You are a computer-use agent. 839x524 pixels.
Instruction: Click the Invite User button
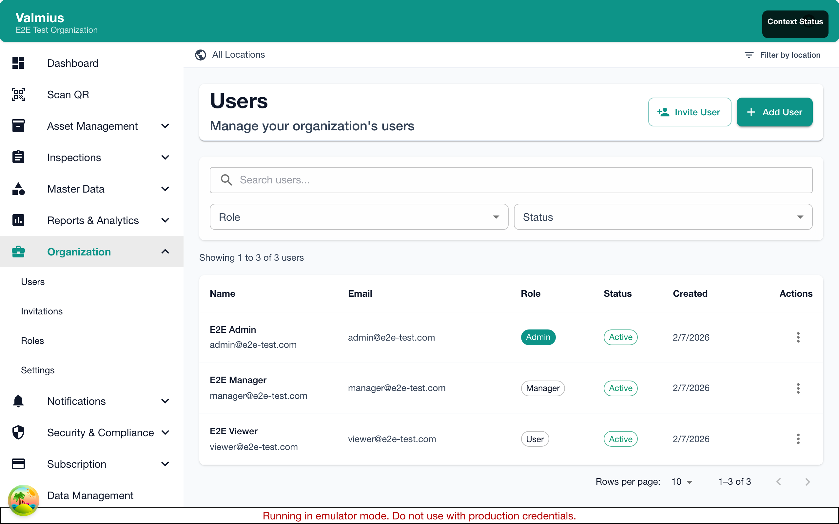689,112
